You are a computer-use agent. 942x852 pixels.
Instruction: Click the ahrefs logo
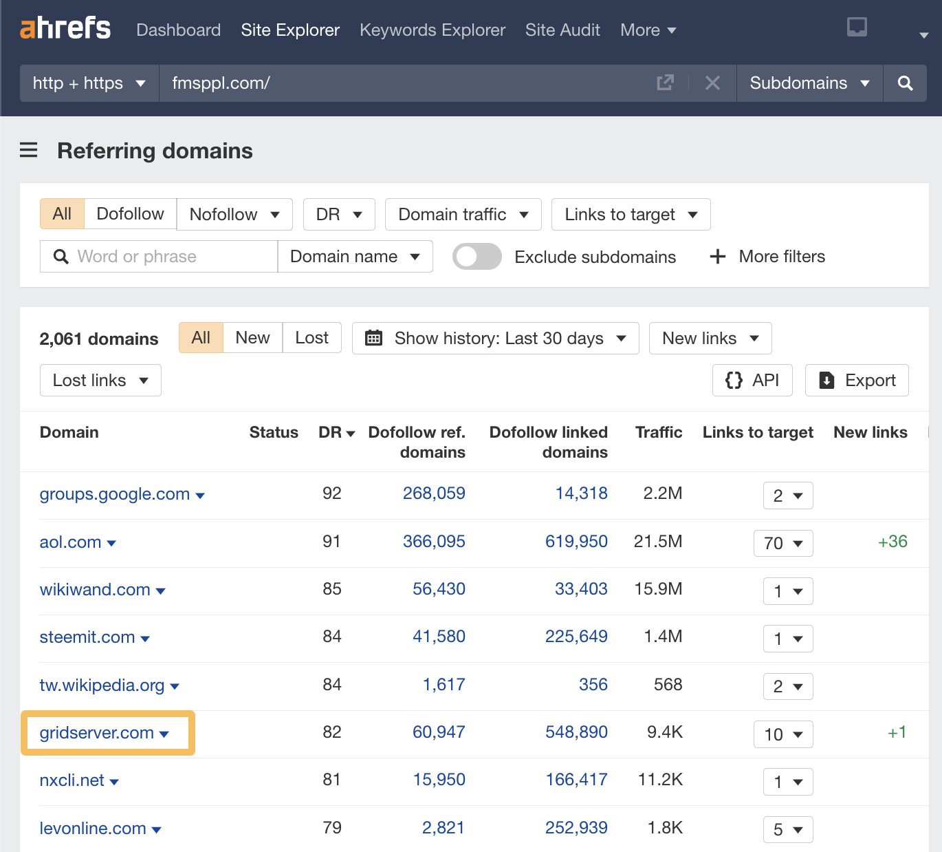point(65,29)
